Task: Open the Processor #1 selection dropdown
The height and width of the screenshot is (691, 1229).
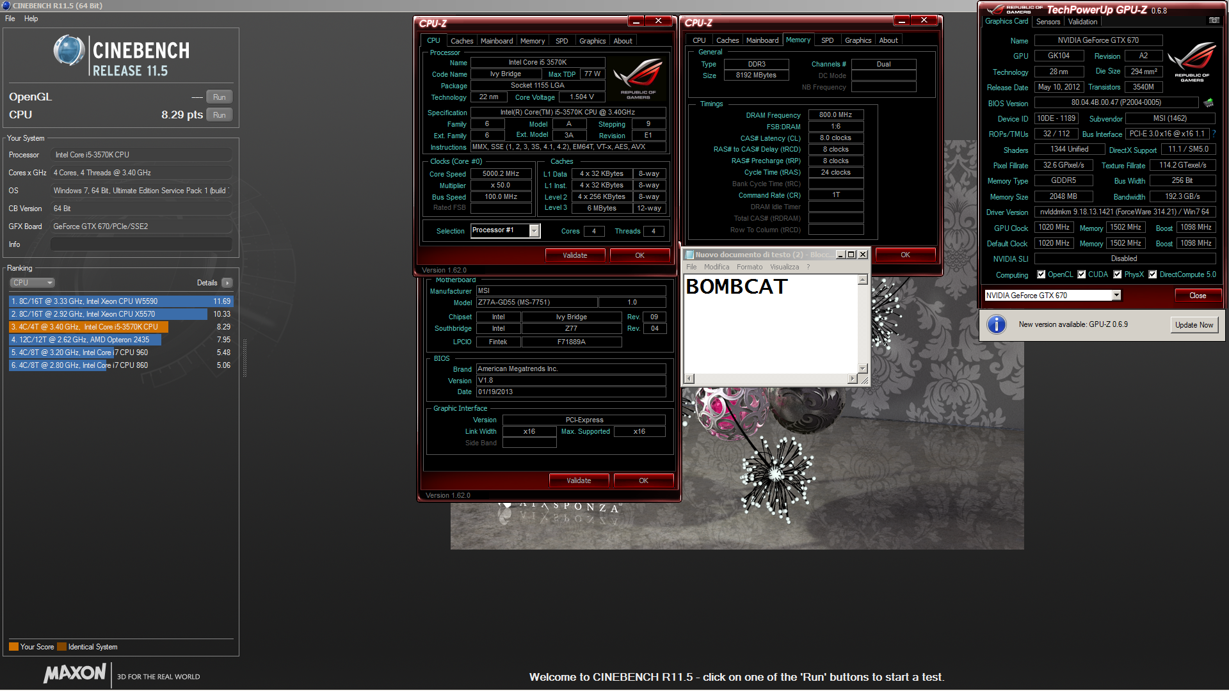Action: tap(534, 231)
